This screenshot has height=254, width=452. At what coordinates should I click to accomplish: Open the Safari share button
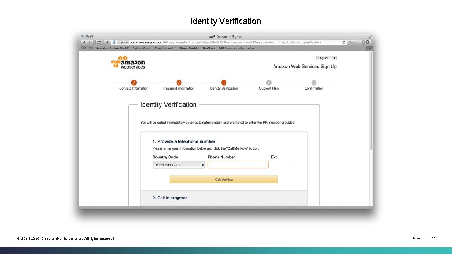[98, 42]
